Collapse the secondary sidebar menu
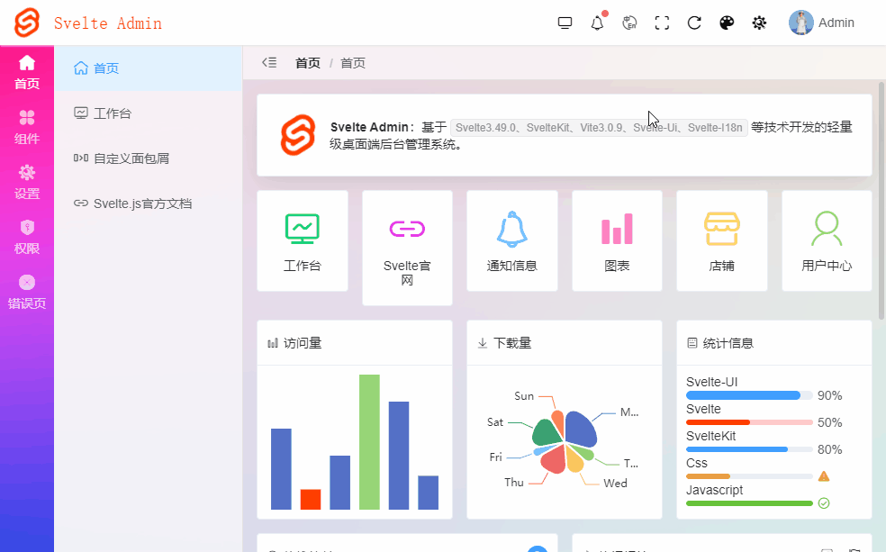 point(269,62)
